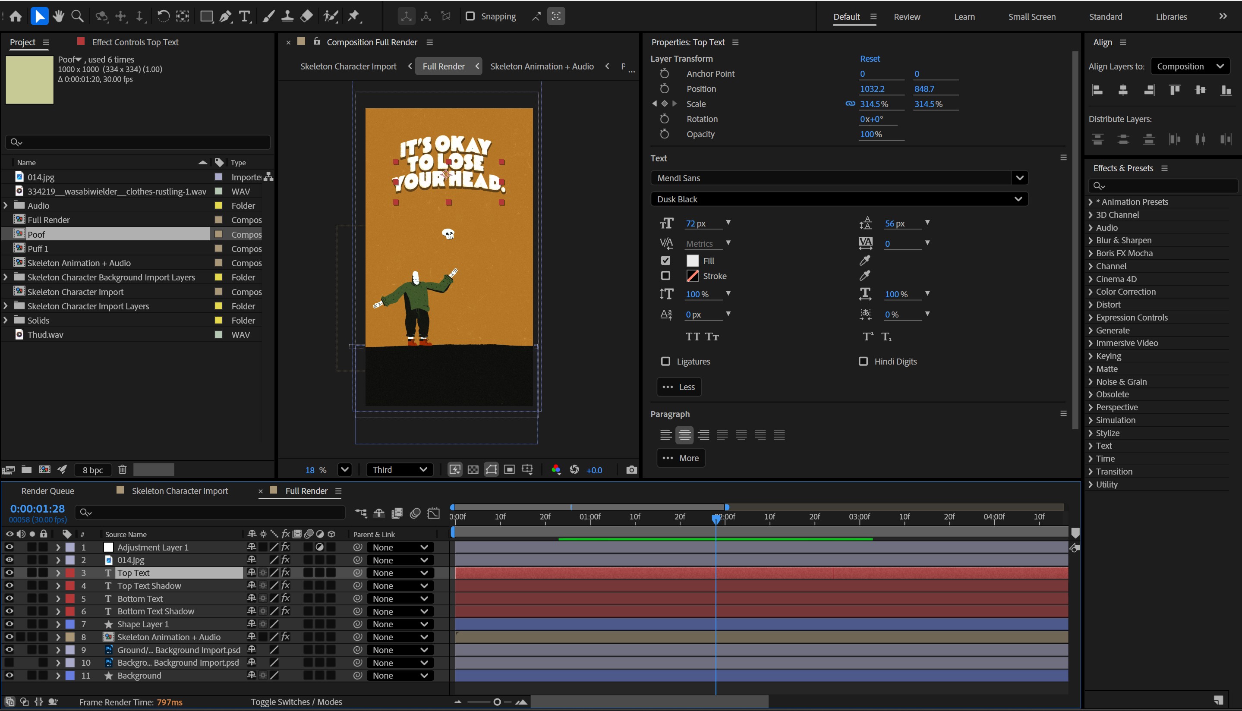
Task: Toggle Snapping in the toolbar
Action: 470,16
